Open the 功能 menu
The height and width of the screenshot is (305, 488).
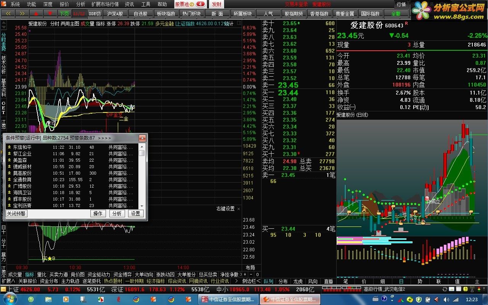point(31,4)
